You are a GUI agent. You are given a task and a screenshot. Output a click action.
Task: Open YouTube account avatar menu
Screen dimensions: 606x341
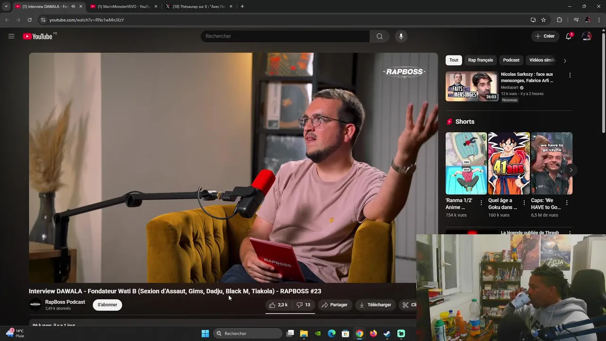pos(587,36)
